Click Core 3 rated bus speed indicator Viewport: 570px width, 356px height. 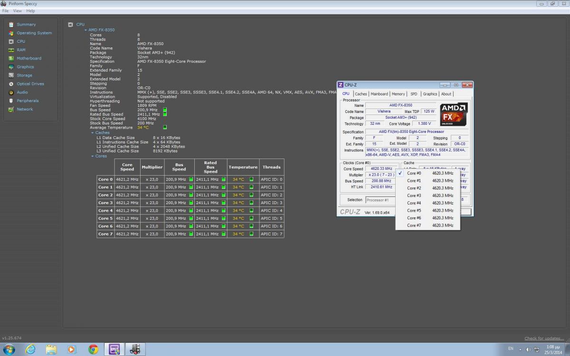223,203
